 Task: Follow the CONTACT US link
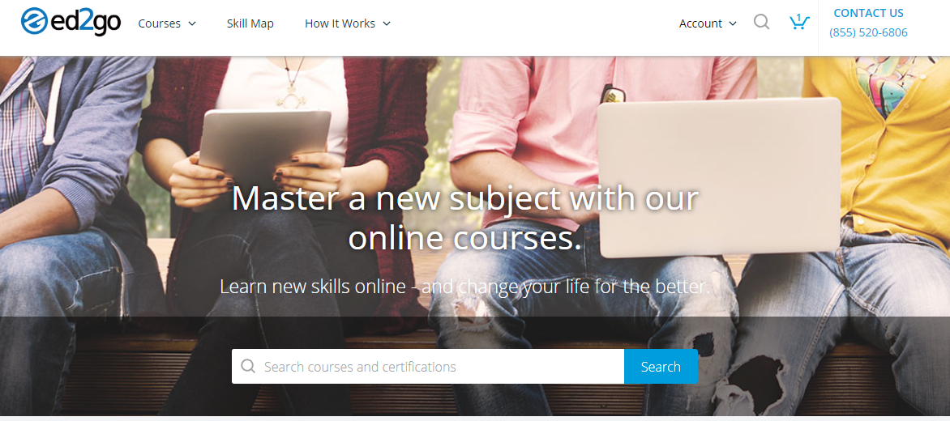(868, 13)
